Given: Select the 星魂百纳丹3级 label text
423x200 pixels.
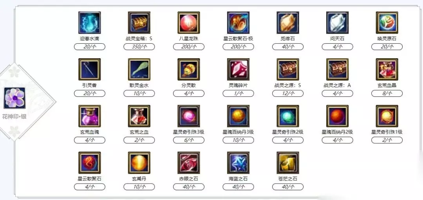Looking at the screenshot, I should [238, 132].
